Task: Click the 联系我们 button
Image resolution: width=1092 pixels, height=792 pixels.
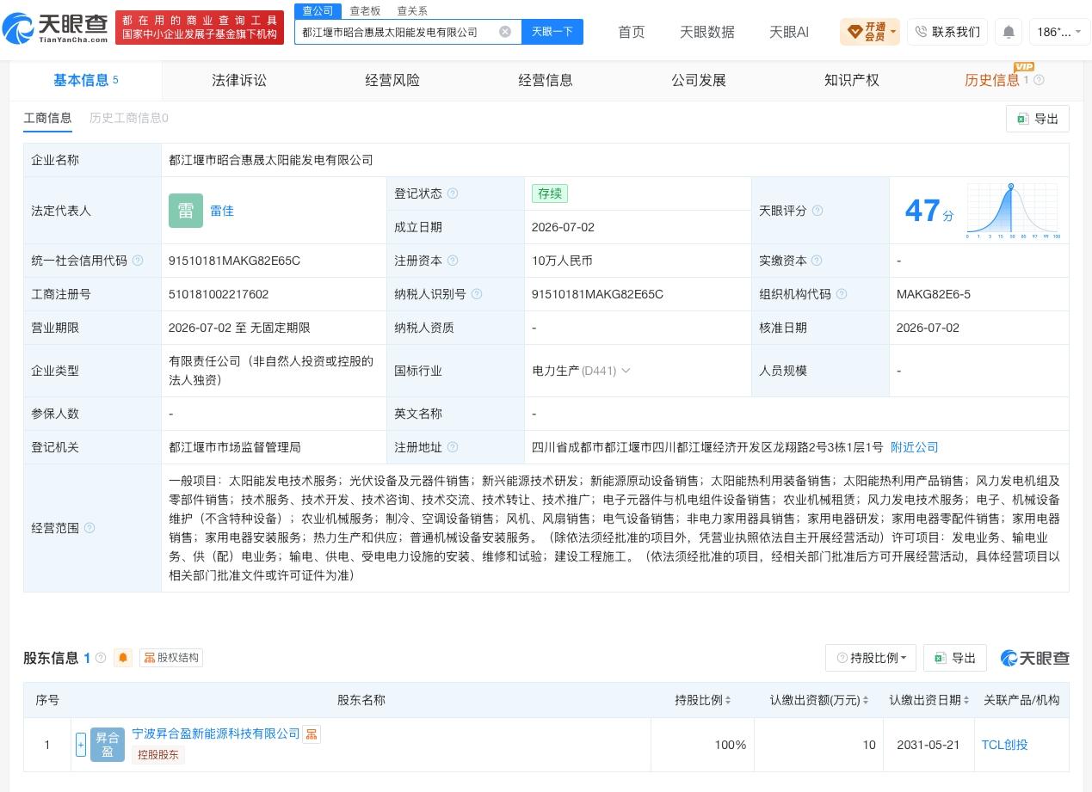Action: (x=947, y=32)
